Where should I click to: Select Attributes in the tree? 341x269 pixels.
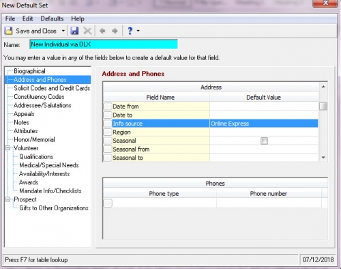[25, 131]
